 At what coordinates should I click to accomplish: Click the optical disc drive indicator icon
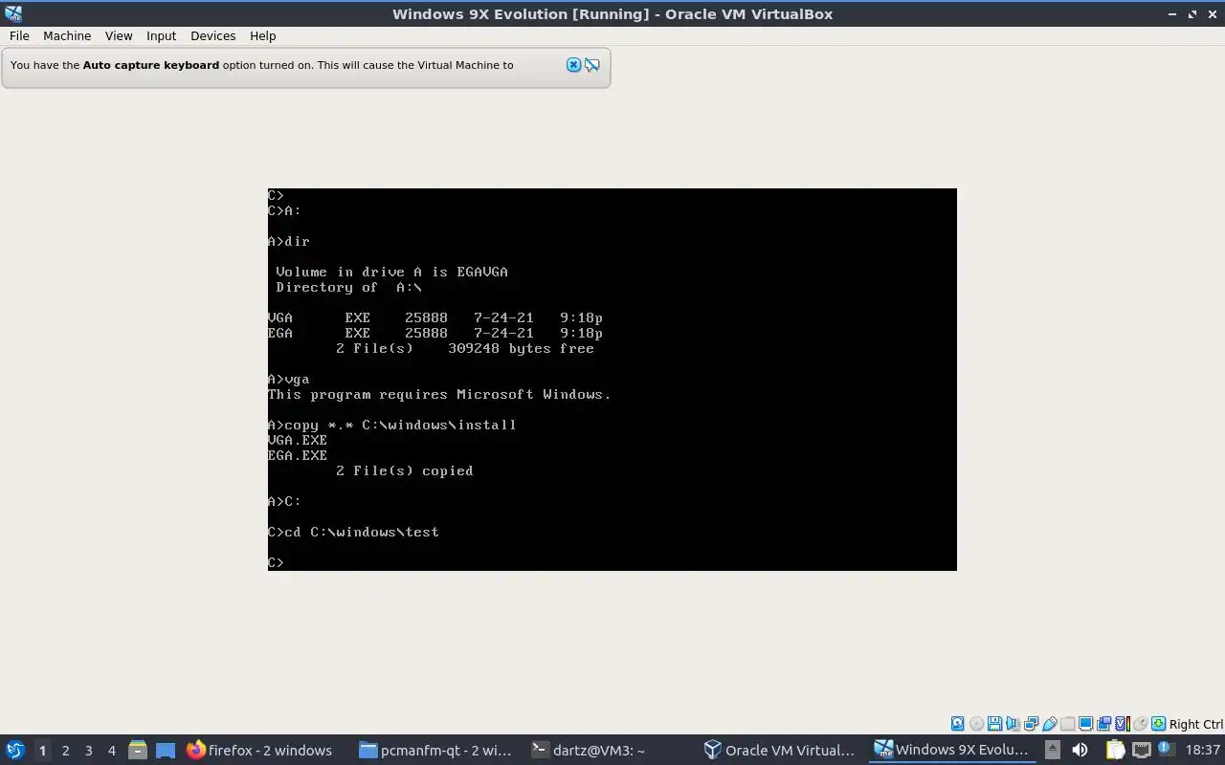976,724
